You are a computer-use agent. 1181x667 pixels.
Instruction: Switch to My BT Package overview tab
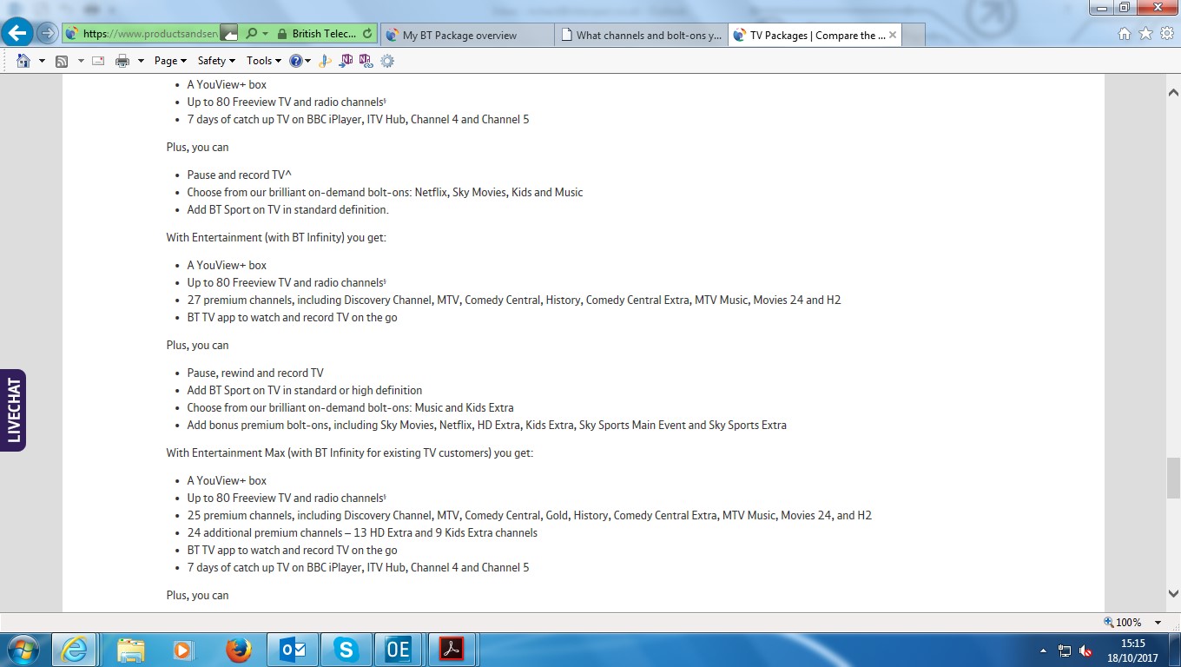(x=466, y=36)
